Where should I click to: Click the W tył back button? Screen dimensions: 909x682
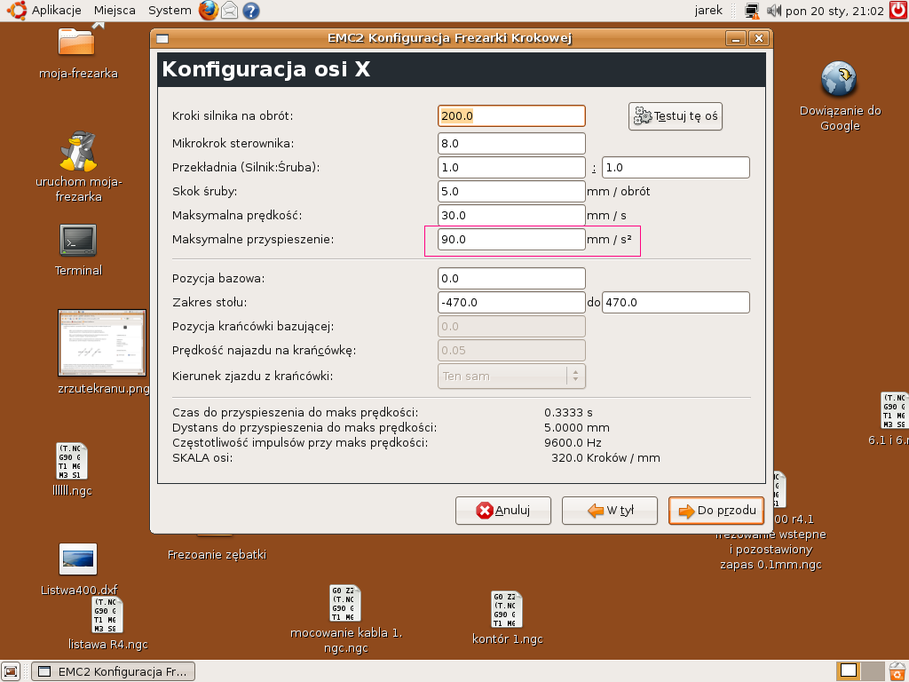point(610,511)
